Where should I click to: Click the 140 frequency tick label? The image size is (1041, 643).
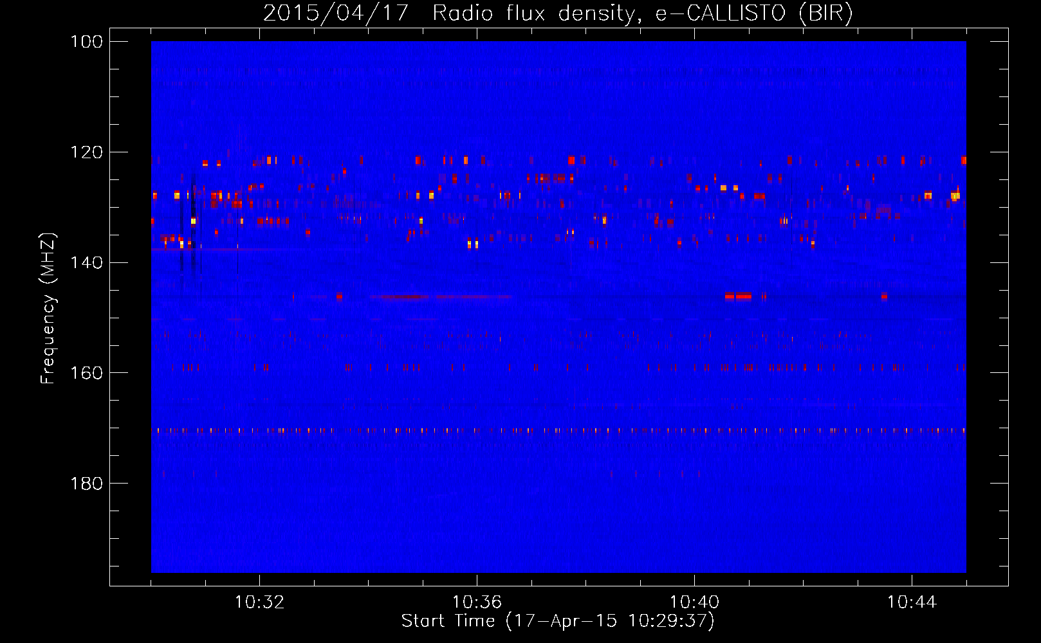coord(87,262)
